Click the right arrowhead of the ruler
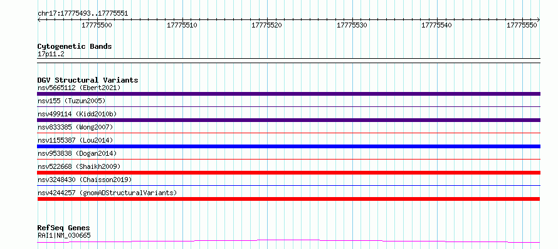 pyautogui.click(x=539, y=19)
